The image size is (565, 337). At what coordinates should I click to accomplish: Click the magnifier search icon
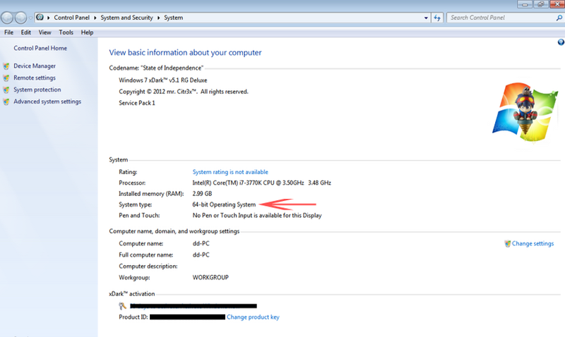[559, 18]
